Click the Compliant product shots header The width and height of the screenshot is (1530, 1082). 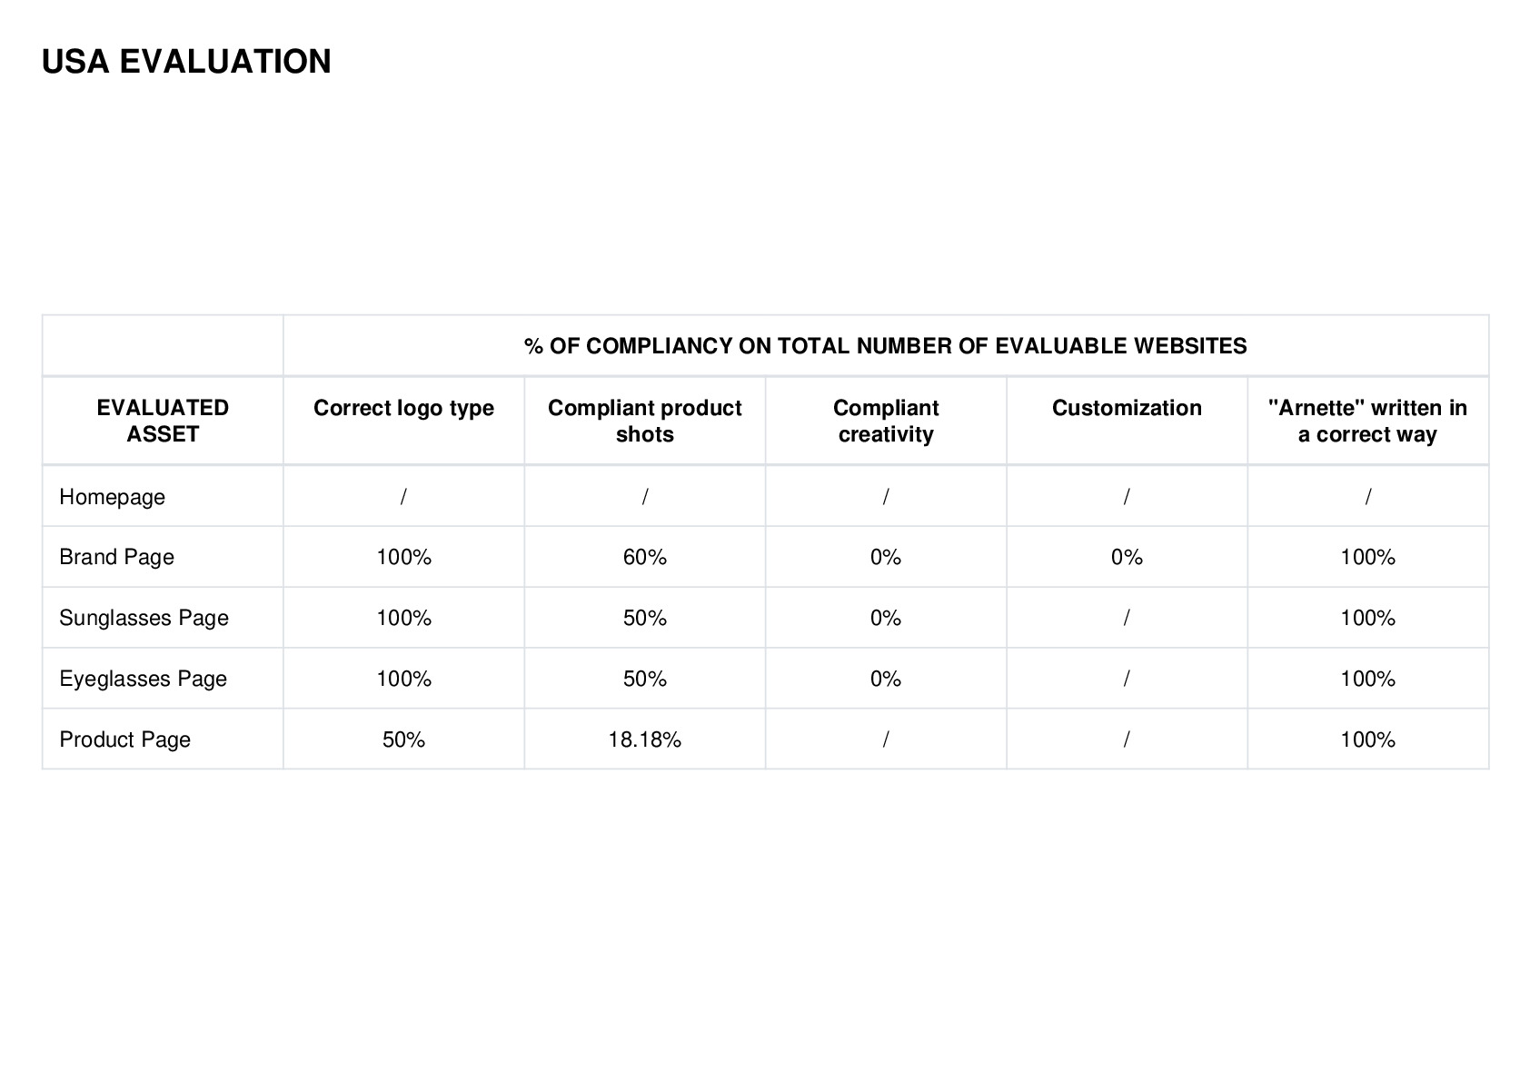click(644, 421)
